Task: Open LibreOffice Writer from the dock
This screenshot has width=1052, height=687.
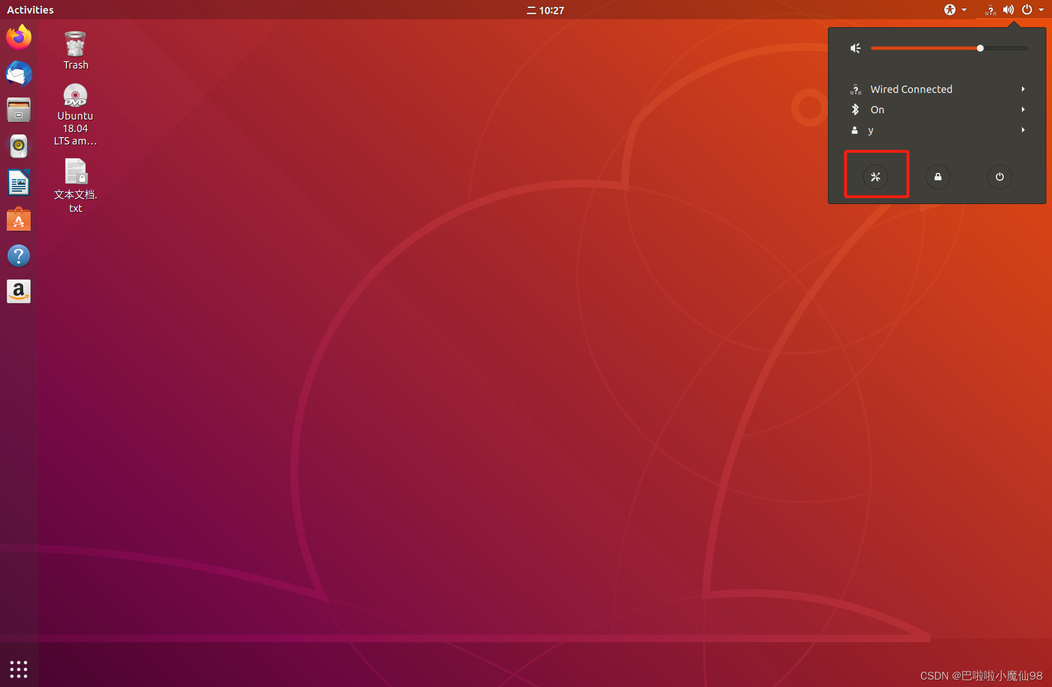Action: (x=19, y=183)
